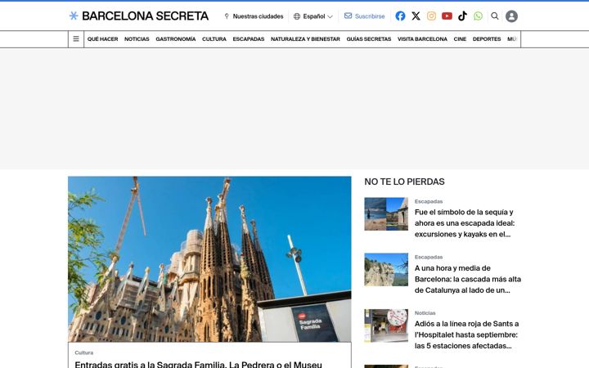The image size is (589, 368).
Task: Expand the Español language dropdown chevron
Action: pos(330,16)
